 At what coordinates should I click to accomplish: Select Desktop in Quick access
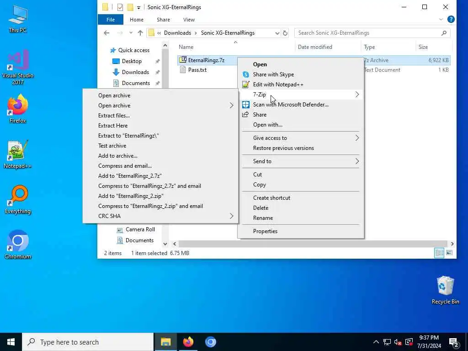131,61
